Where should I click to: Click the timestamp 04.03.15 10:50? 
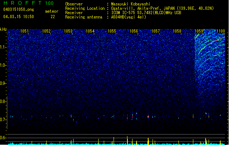[19, 17]
